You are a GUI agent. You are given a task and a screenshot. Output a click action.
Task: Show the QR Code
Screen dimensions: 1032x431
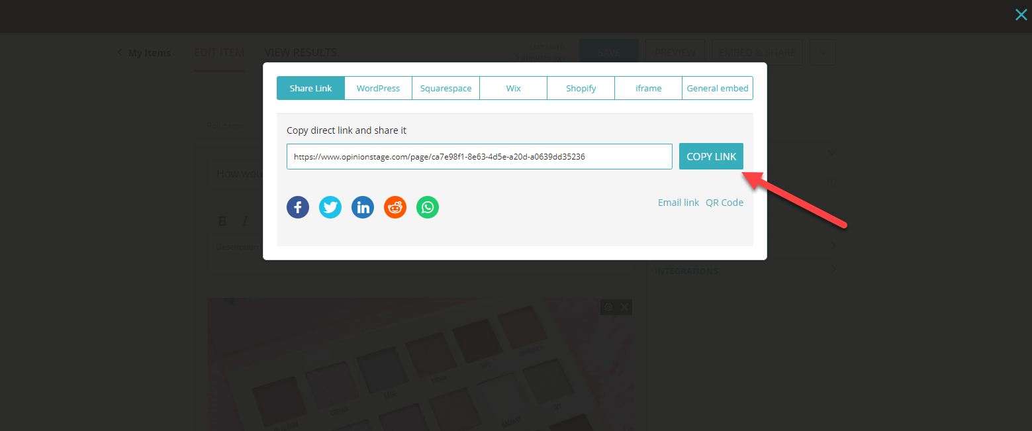724,203
